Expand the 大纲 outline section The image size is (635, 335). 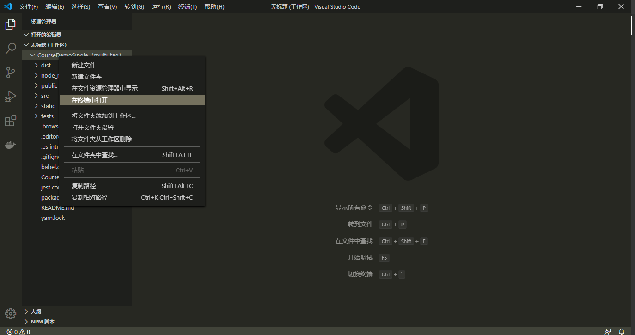pos(26,311)
